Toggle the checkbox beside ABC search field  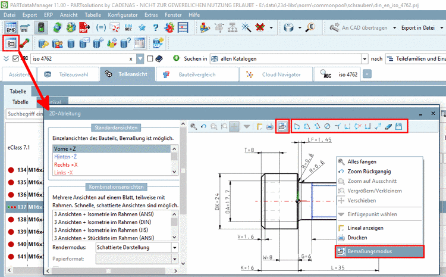[x=15, y=58]
